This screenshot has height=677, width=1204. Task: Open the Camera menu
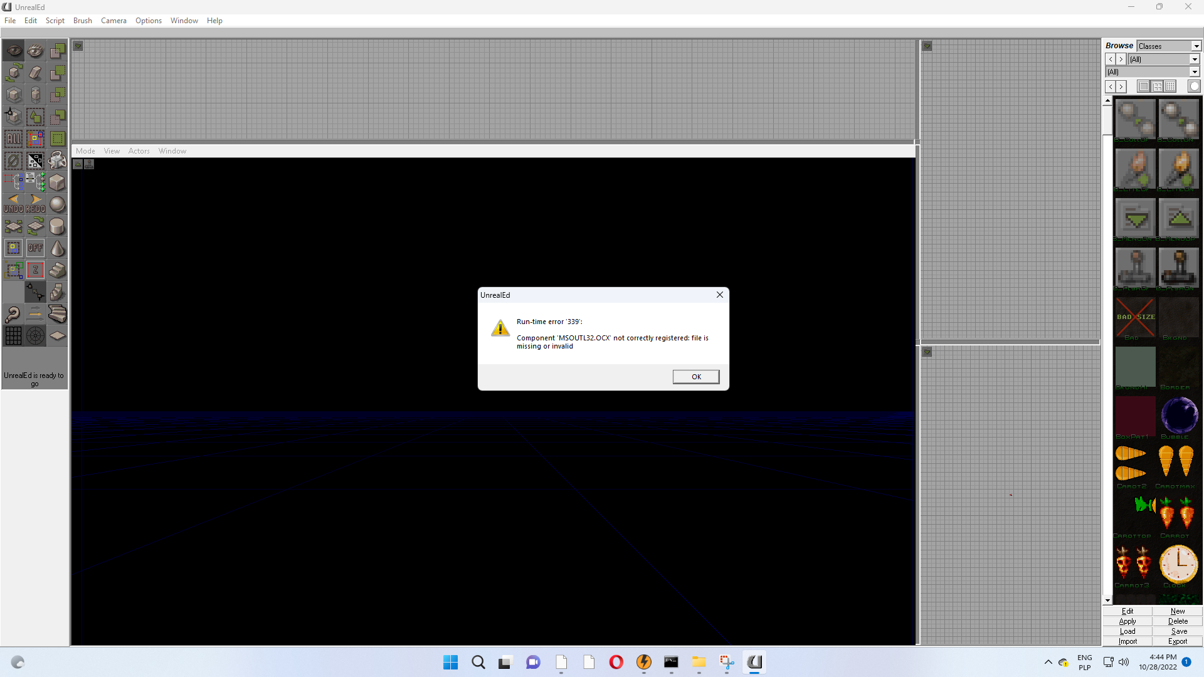pos(114,21)
